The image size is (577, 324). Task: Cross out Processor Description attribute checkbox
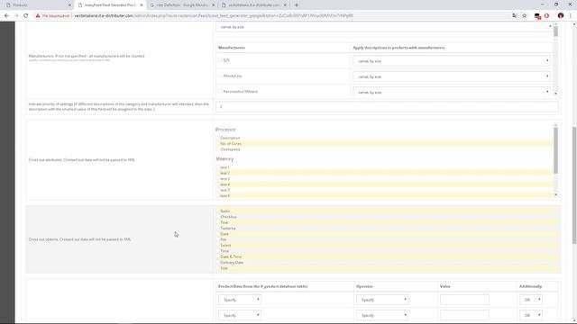(x=218, y=138)
